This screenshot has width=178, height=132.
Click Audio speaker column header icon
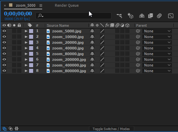(9, 25)
